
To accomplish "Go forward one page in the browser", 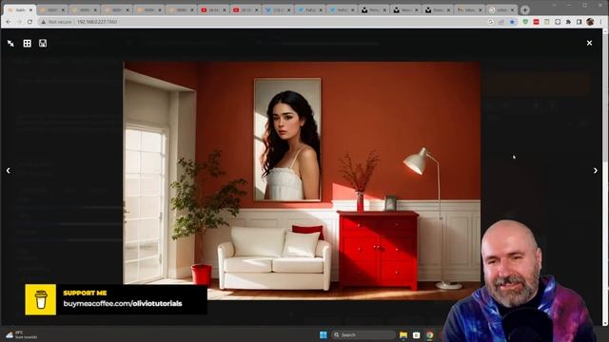I will tap(19, 22).
